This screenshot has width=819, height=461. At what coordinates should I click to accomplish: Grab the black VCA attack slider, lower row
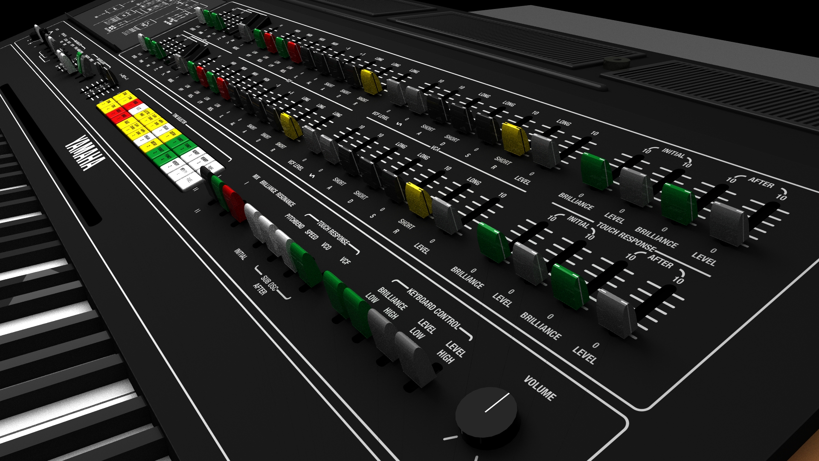[x=348, y=161]
